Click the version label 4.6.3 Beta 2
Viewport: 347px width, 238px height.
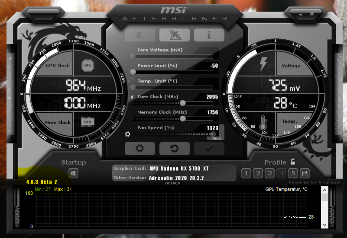(42, 182)
